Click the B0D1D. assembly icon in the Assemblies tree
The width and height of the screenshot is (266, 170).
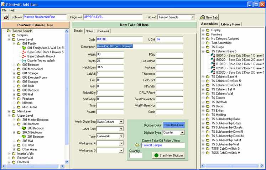(x=213, y=55)
